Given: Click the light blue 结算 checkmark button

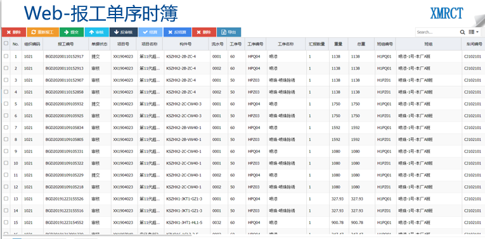Looking at the screenshot, I should 151,32.
